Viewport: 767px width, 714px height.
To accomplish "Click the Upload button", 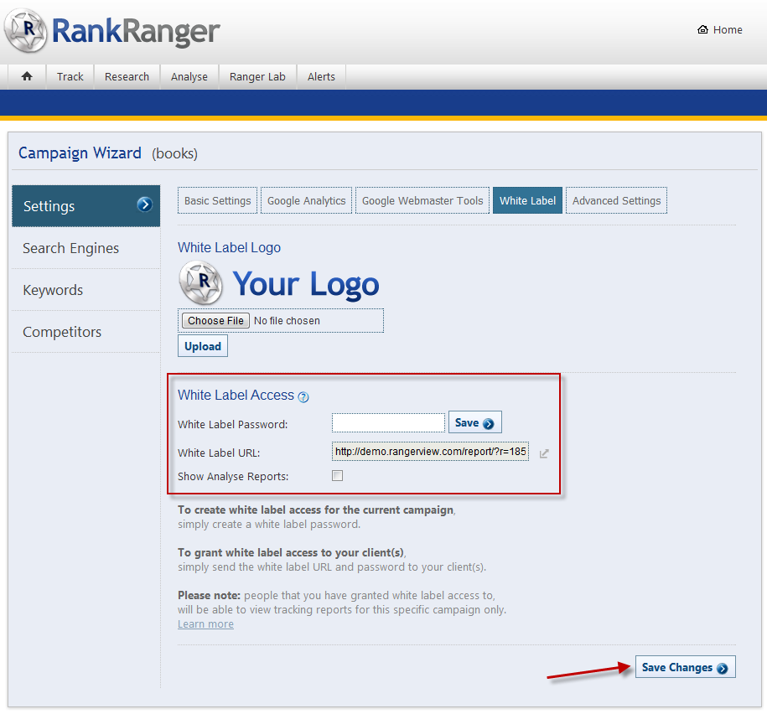I will (203, 346).
